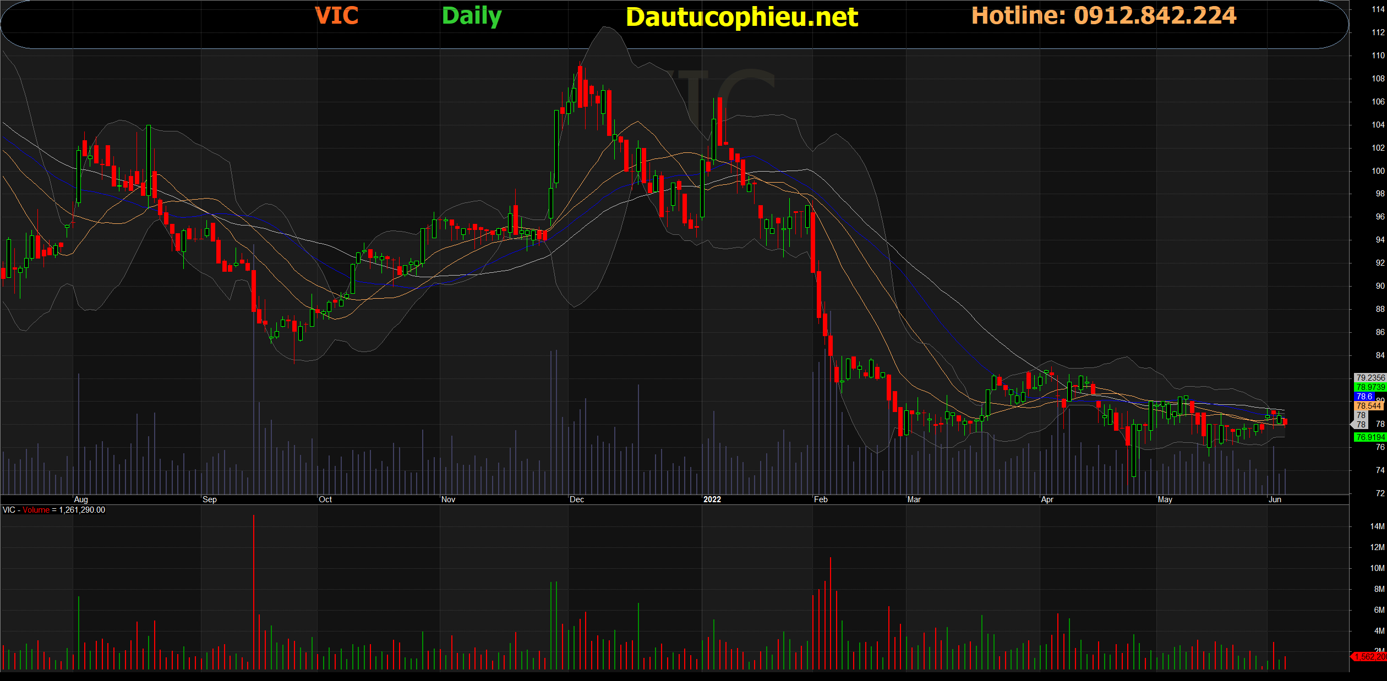
Task: Click the Hotline 0912.842.224 text
Action: pos(1104,16)
